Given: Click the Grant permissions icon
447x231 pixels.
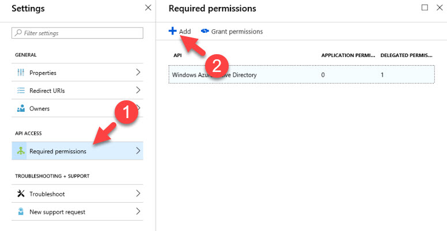Looking at the screenshot, I should point(204,32).
